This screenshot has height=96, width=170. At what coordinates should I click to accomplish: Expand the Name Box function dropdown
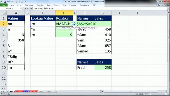pos(20,8)
